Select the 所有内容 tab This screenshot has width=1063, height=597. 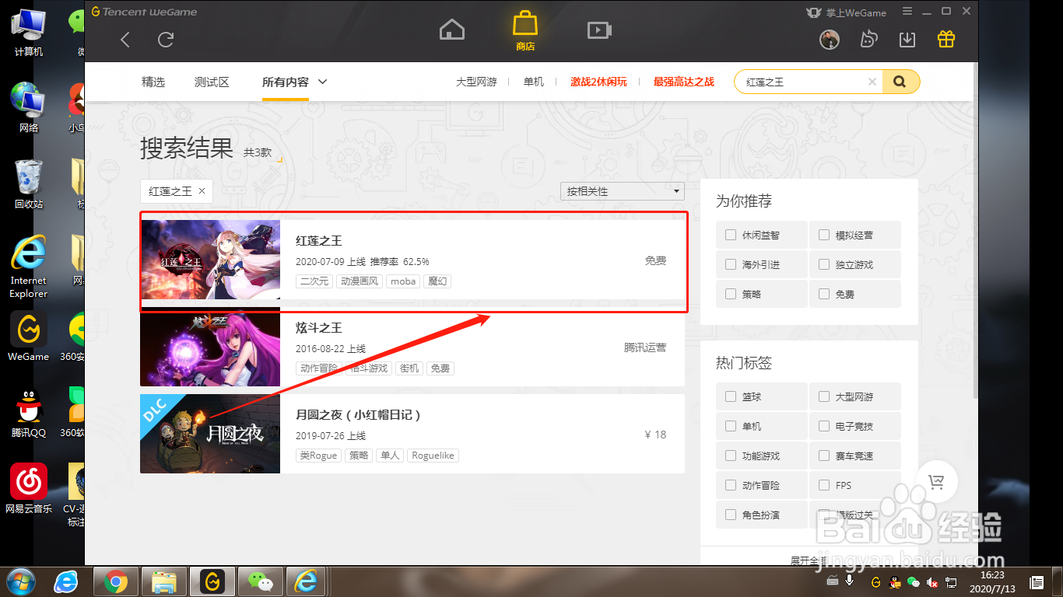pyautogui.click(x=286, y=82)
